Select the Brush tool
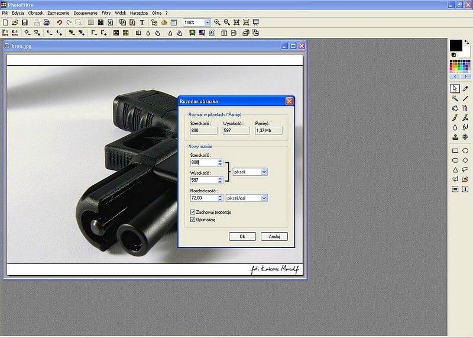The image size is (473, 338). [x=455, y=118]
